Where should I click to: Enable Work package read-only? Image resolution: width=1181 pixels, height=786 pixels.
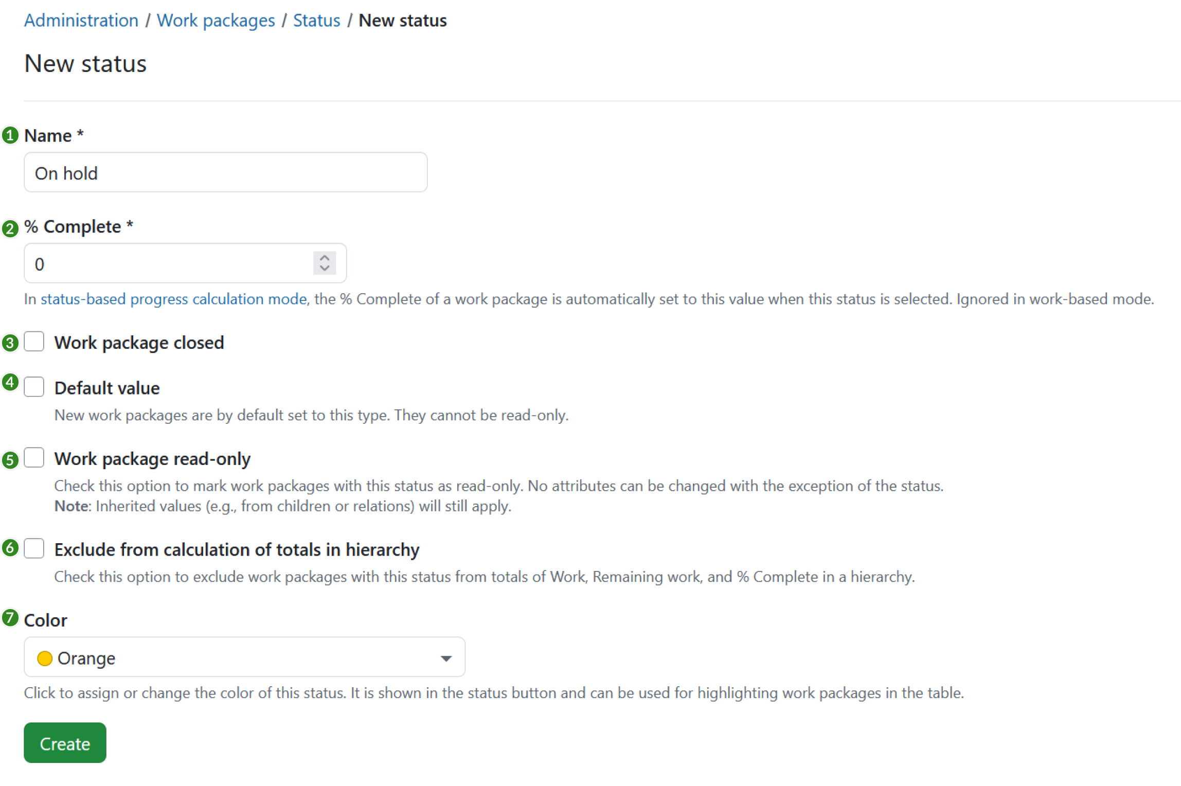coord(34,457)
